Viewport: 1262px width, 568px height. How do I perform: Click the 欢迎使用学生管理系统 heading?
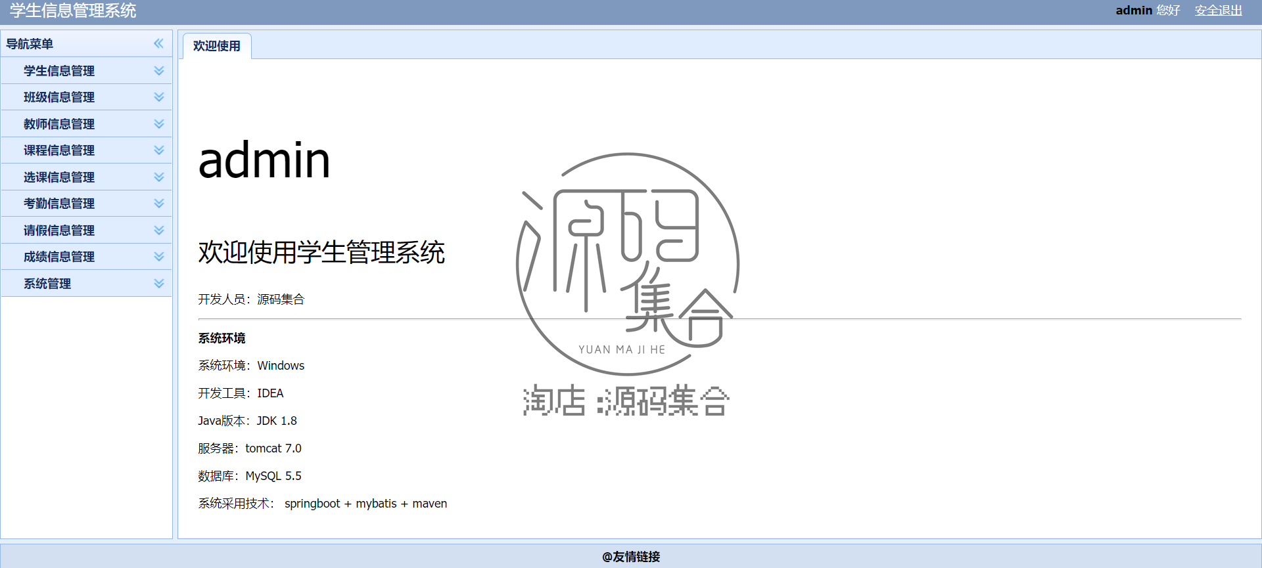pos(321,252)
